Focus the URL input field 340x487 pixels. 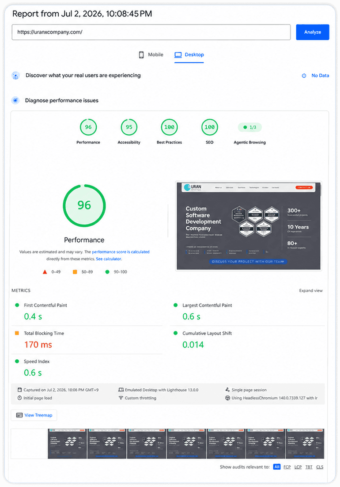[x=151, y=32]
